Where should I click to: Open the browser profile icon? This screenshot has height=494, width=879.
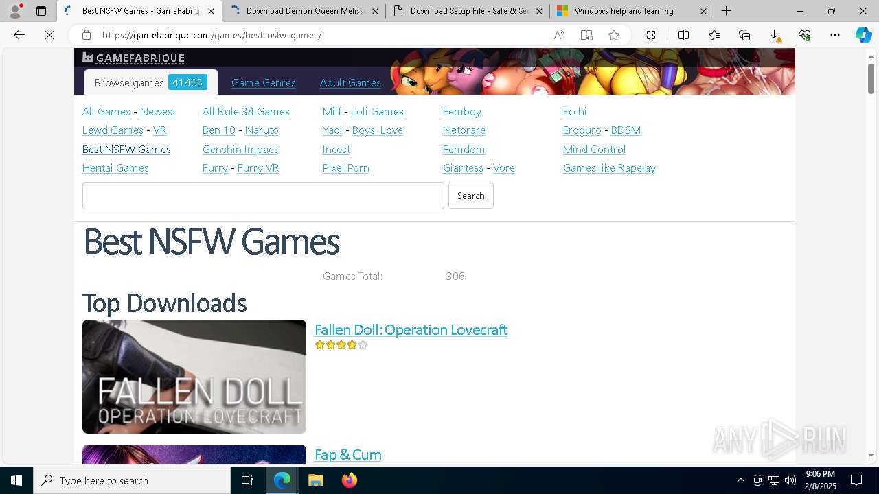(x=15, y=11)
